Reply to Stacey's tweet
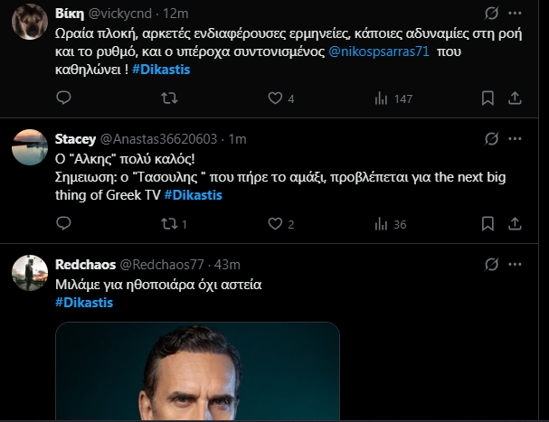The image size is (549, 422). pyautogui.click(x=63, y=224)
